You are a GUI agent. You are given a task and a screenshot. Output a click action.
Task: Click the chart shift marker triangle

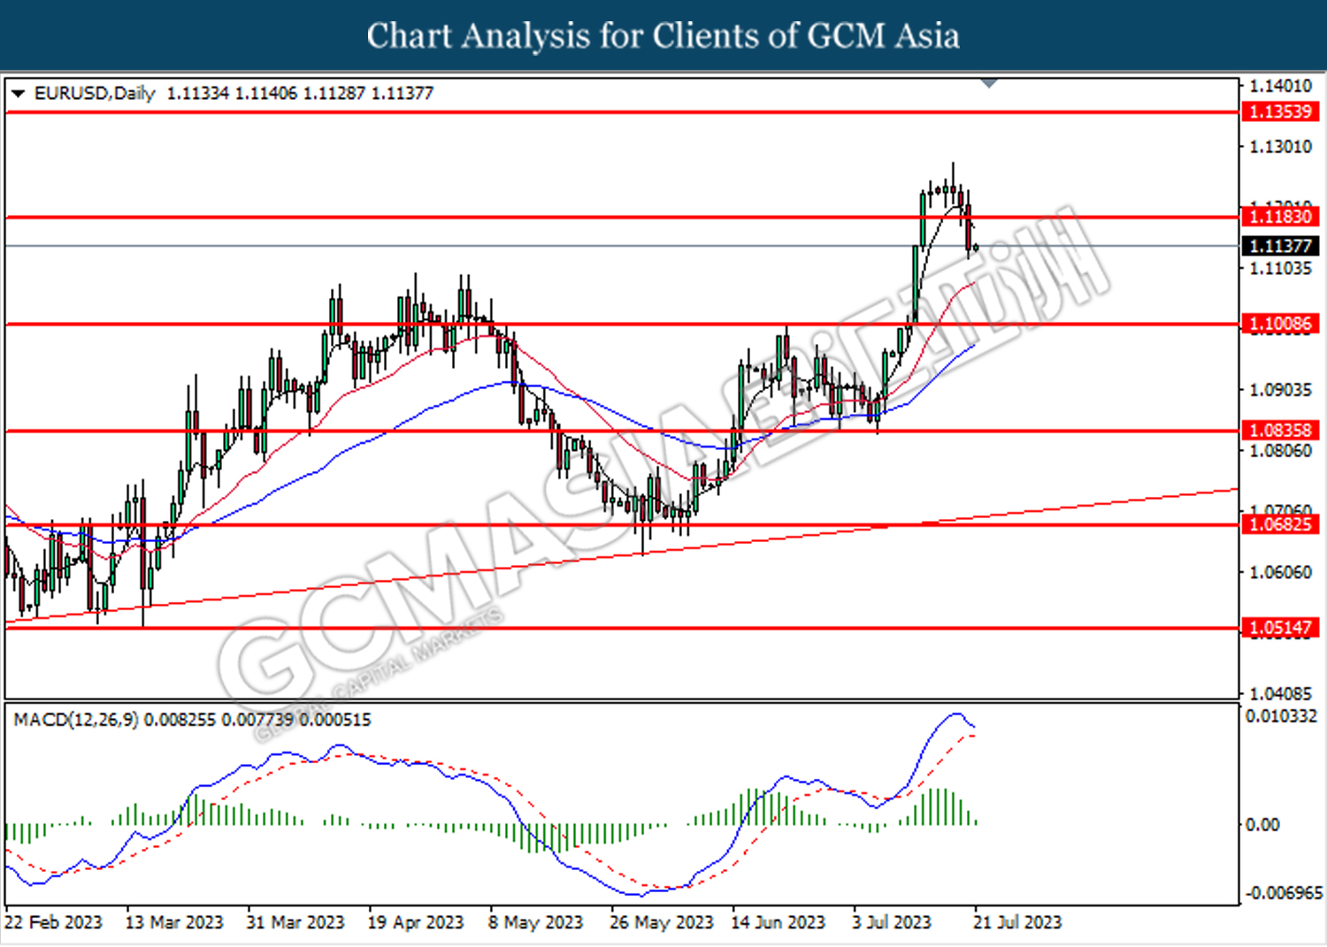[990, 83]
